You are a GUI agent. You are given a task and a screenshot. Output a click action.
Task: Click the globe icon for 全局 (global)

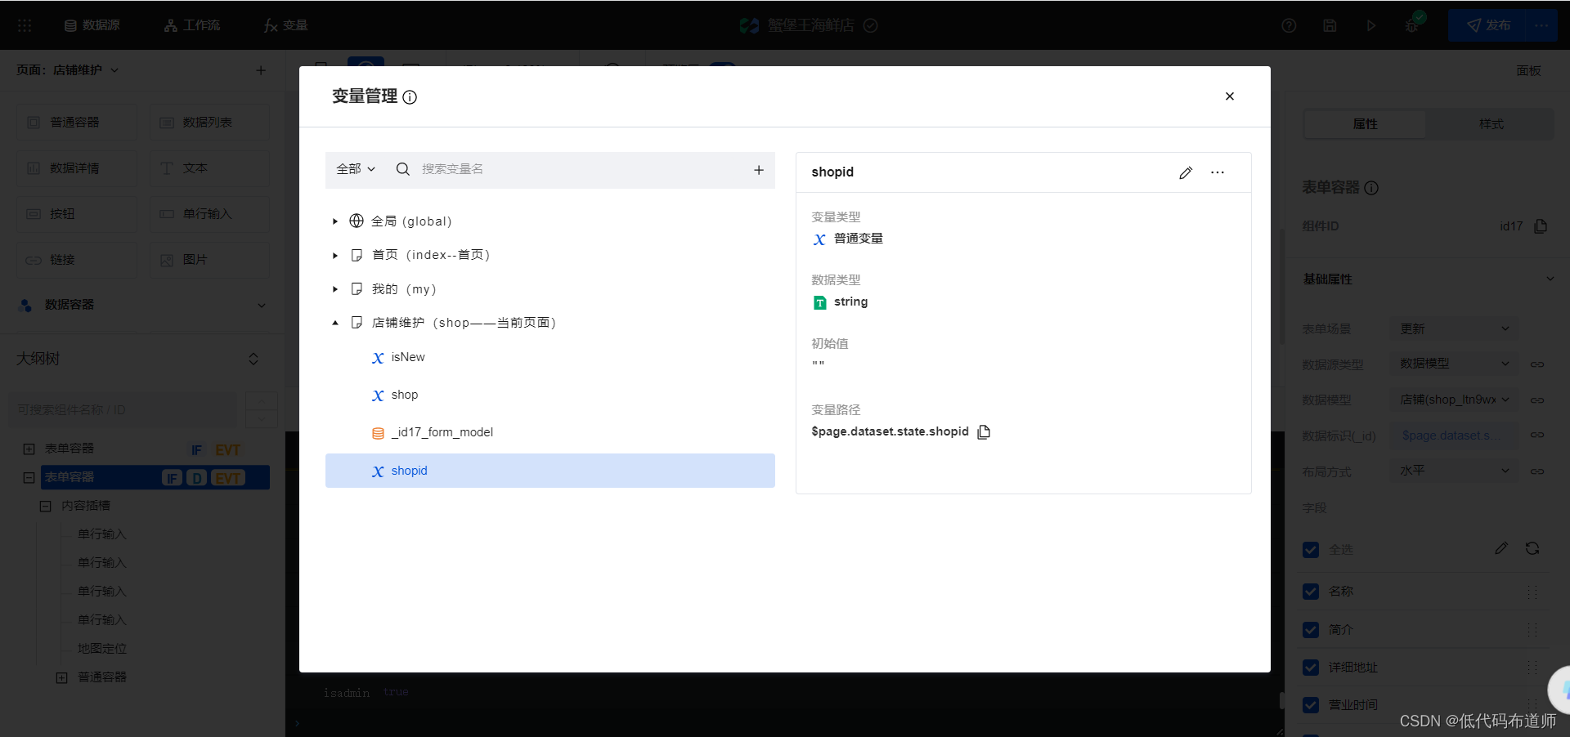click(357, 221)
